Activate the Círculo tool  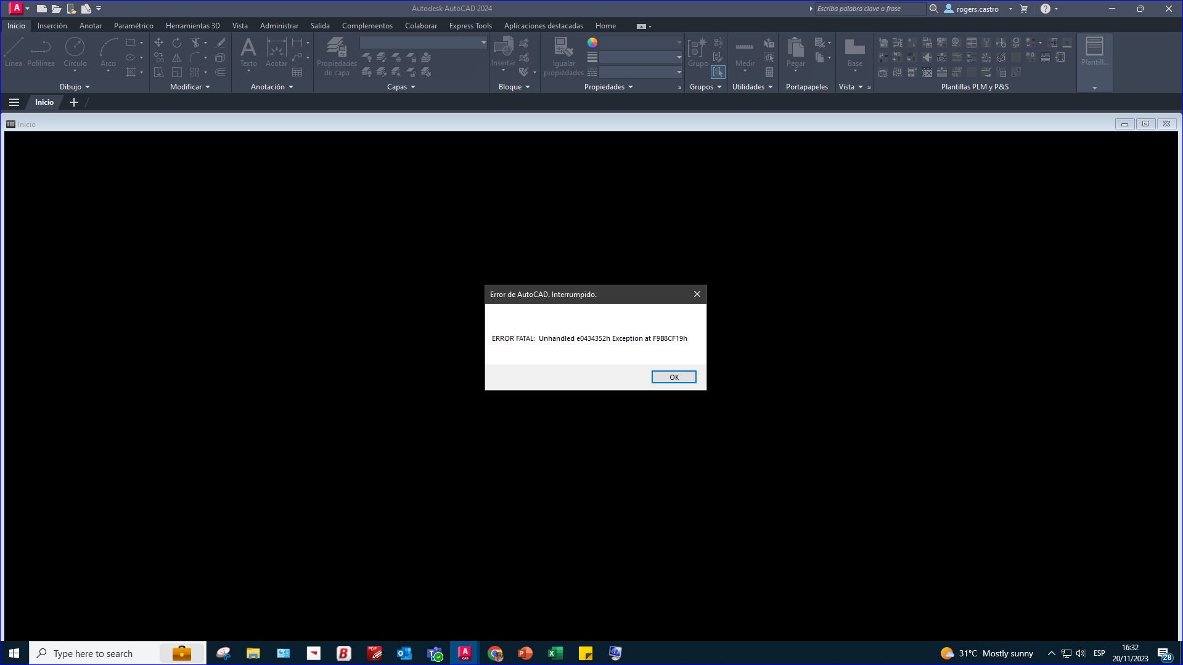coord(75,49)
